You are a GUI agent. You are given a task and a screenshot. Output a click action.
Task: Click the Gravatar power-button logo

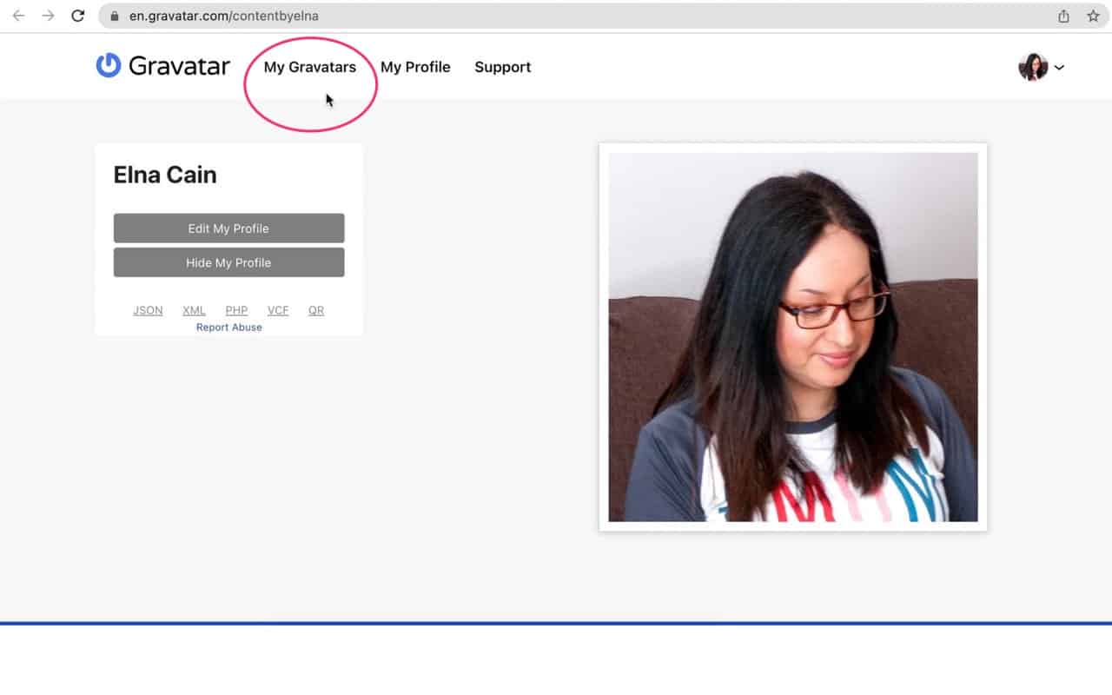tap(107, 66)
